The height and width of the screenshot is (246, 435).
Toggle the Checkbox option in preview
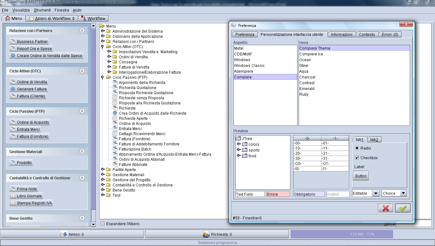(x=357, y=158)
